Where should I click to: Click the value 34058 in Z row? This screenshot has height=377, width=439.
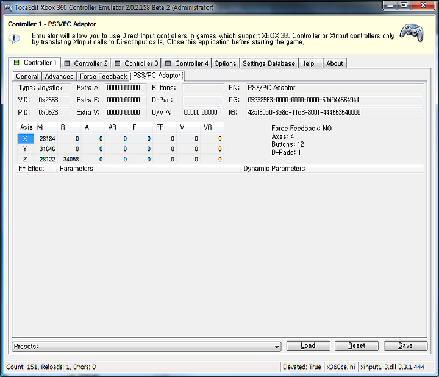pyautogui.click(x=71, y=159)
